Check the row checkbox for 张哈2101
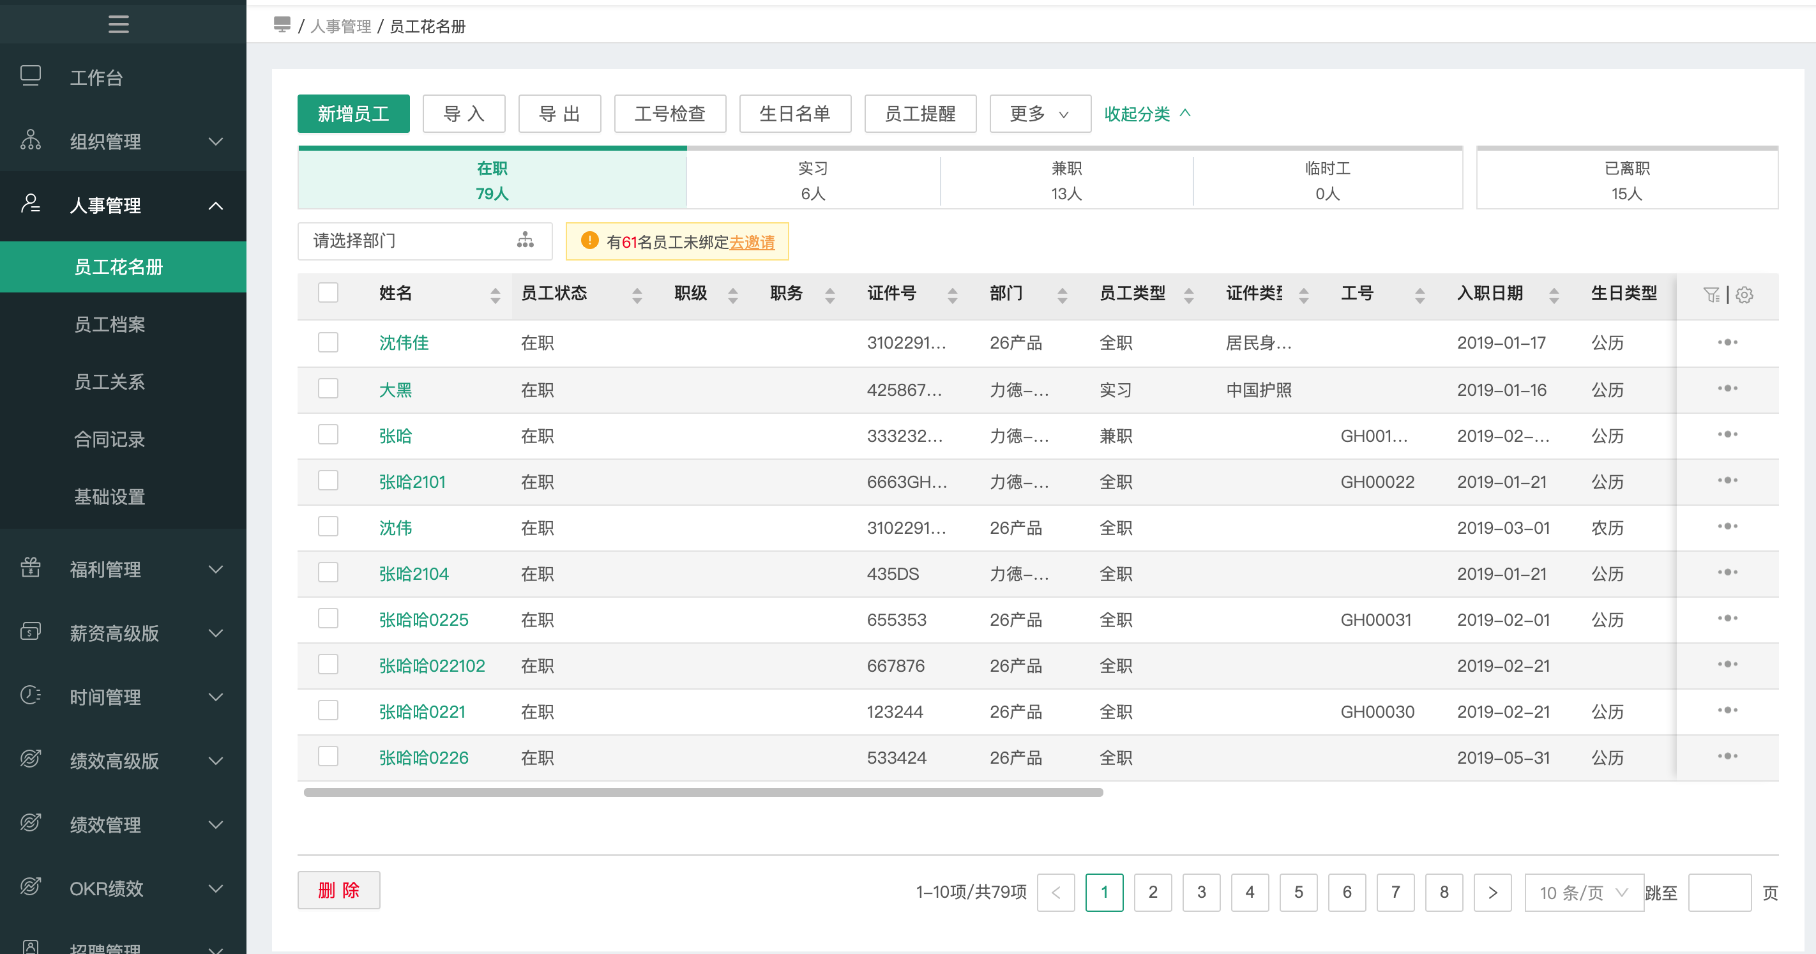Screen dimensions: 1816x954 (328, 480)
